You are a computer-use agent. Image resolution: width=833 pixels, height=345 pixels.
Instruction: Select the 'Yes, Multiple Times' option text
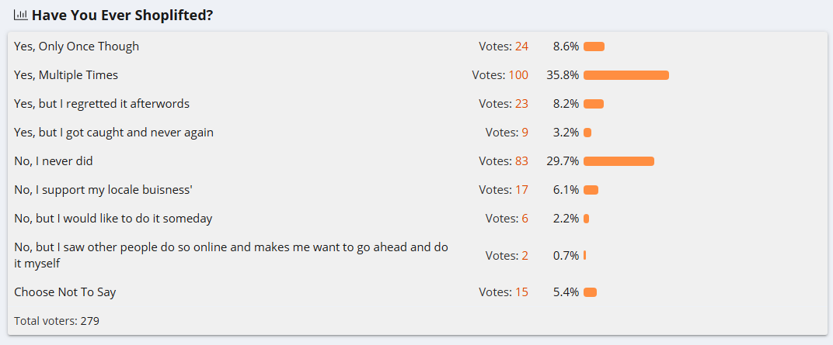click(66, 75)
